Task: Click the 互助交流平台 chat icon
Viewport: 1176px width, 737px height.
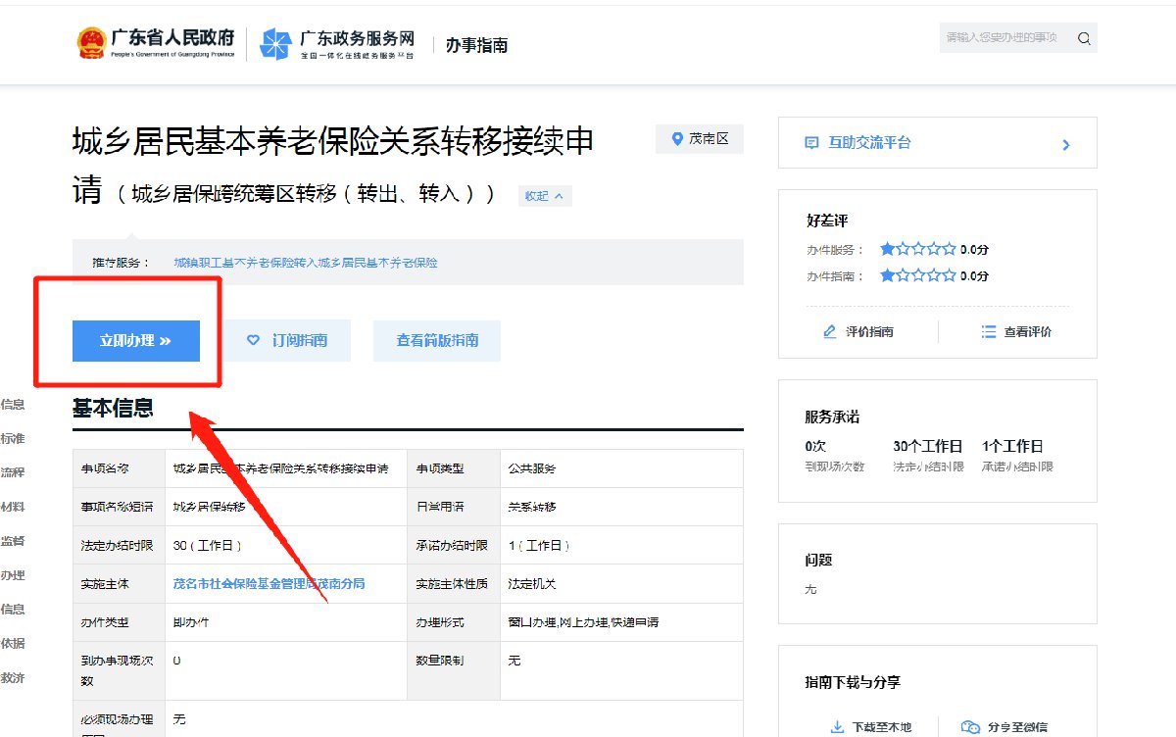Action: (x=811, y=143)
